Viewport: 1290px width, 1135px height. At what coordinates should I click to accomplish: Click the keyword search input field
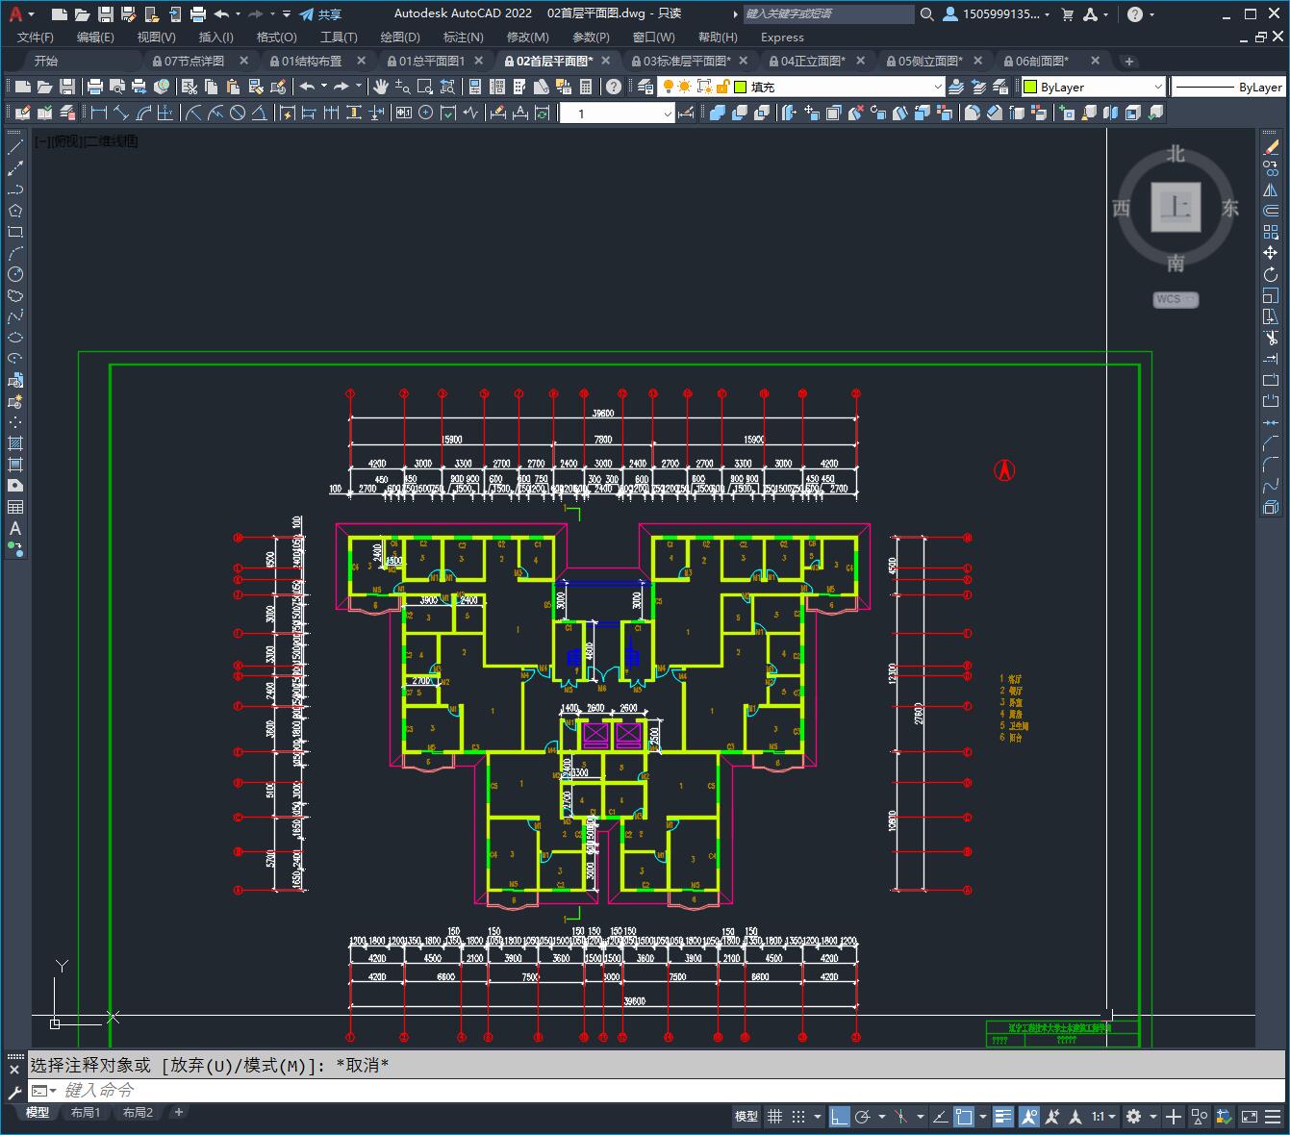click(829, 13)
